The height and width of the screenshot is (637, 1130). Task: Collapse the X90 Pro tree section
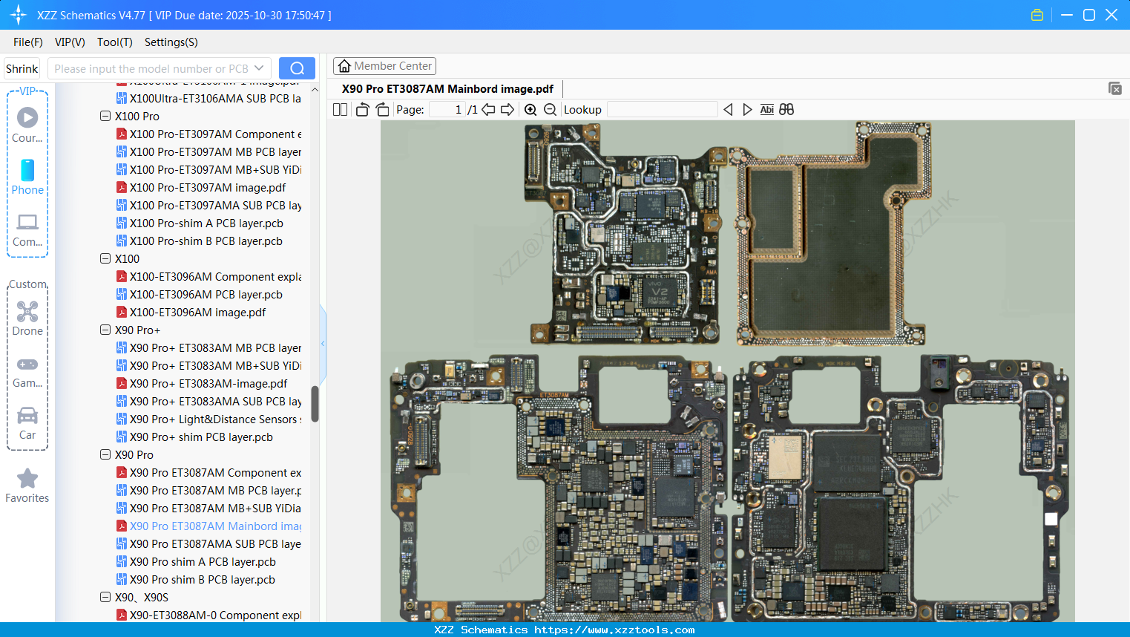coord(105,454)
